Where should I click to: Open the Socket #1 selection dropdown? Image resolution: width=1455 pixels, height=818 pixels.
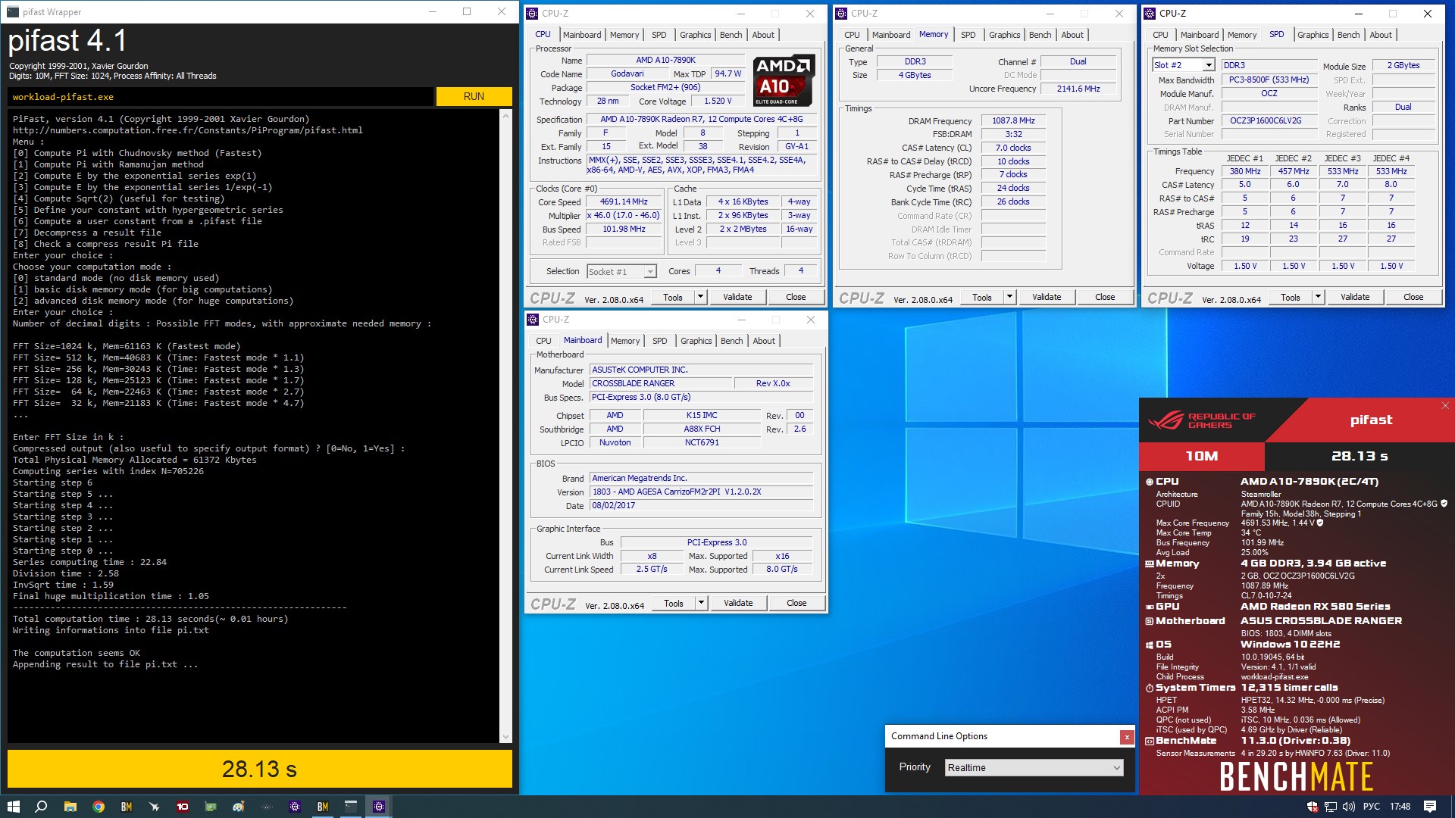tap(621, 271)
